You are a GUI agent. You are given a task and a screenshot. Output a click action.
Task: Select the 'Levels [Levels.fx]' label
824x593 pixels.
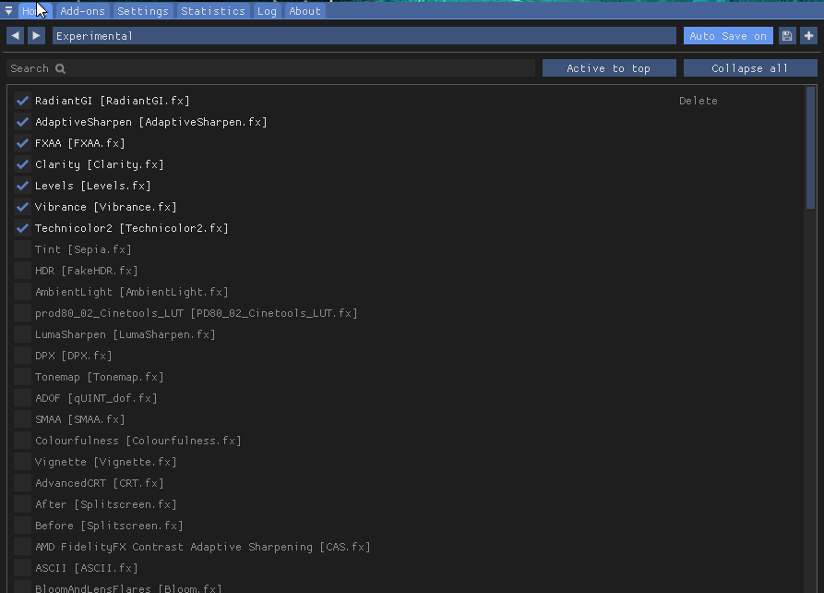pos(93,186)
